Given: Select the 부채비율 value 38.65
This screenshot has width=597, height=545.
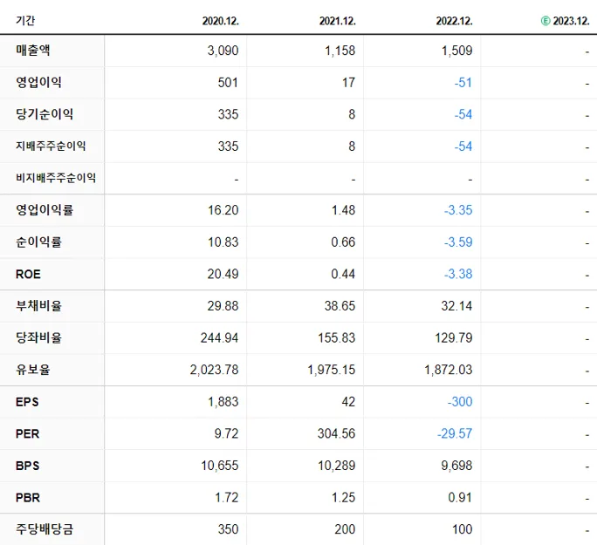Looking at the screenshot, I should tap(340, 306).
